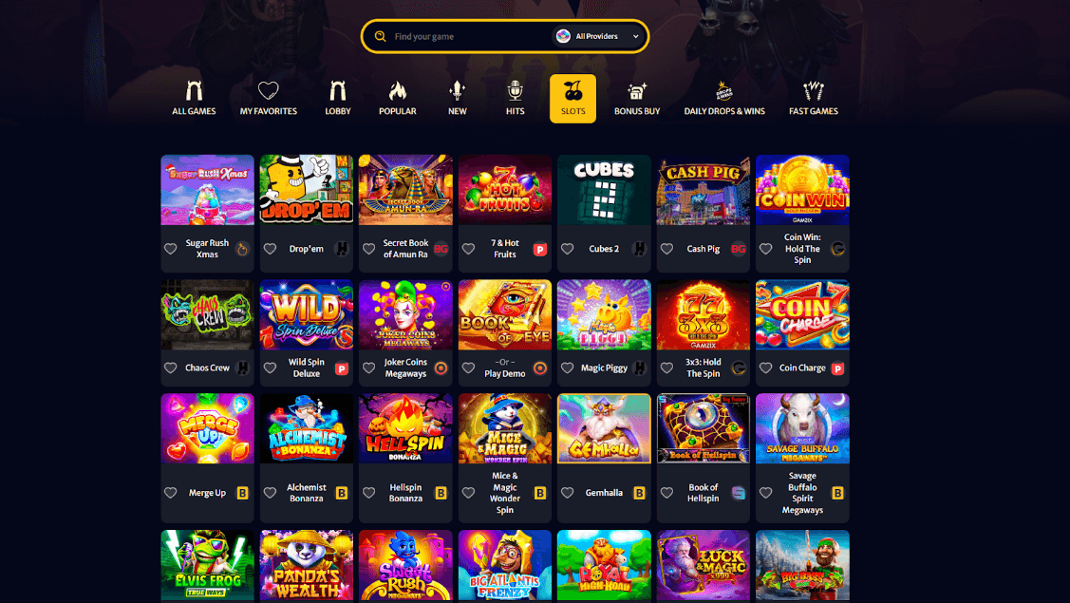Open the Daily Drops & Wins tab
This screenshot has height=603, width=1070.
pos(724,99)
